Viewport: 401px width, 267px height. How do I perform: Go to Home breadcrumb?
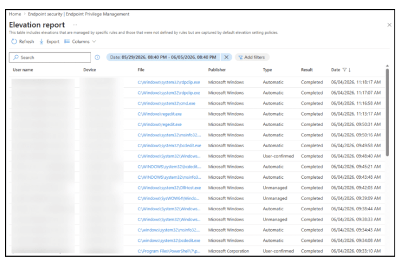[x=15, y=14]
